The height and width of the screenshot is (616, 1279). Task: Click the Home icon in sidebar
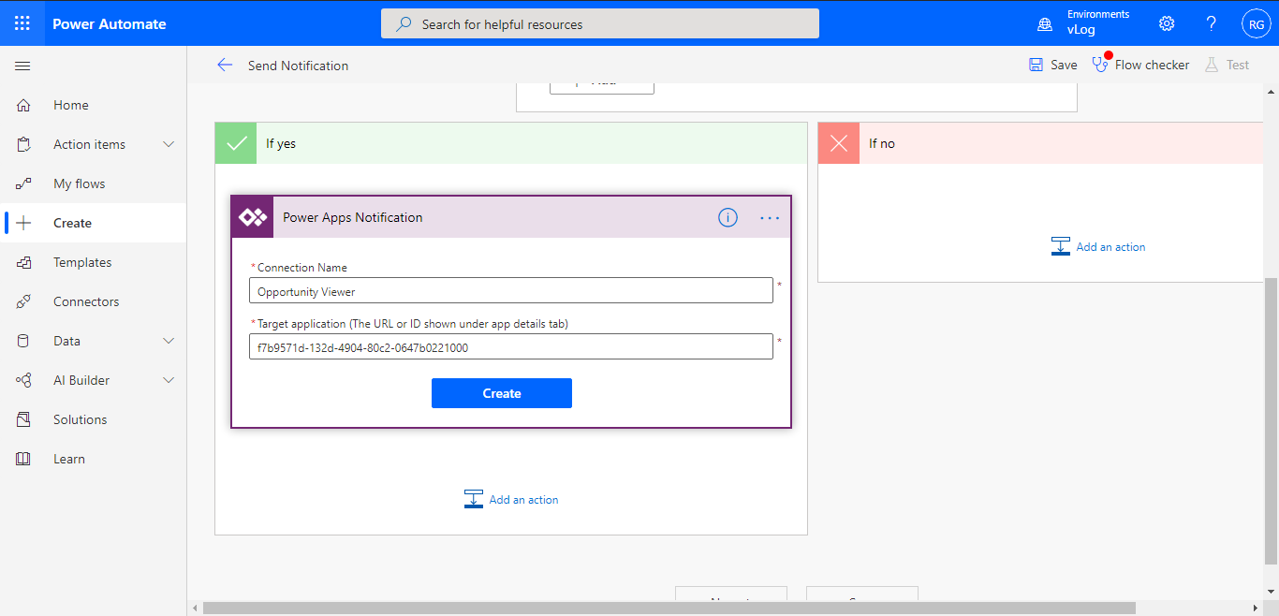[x=24, y=105]
